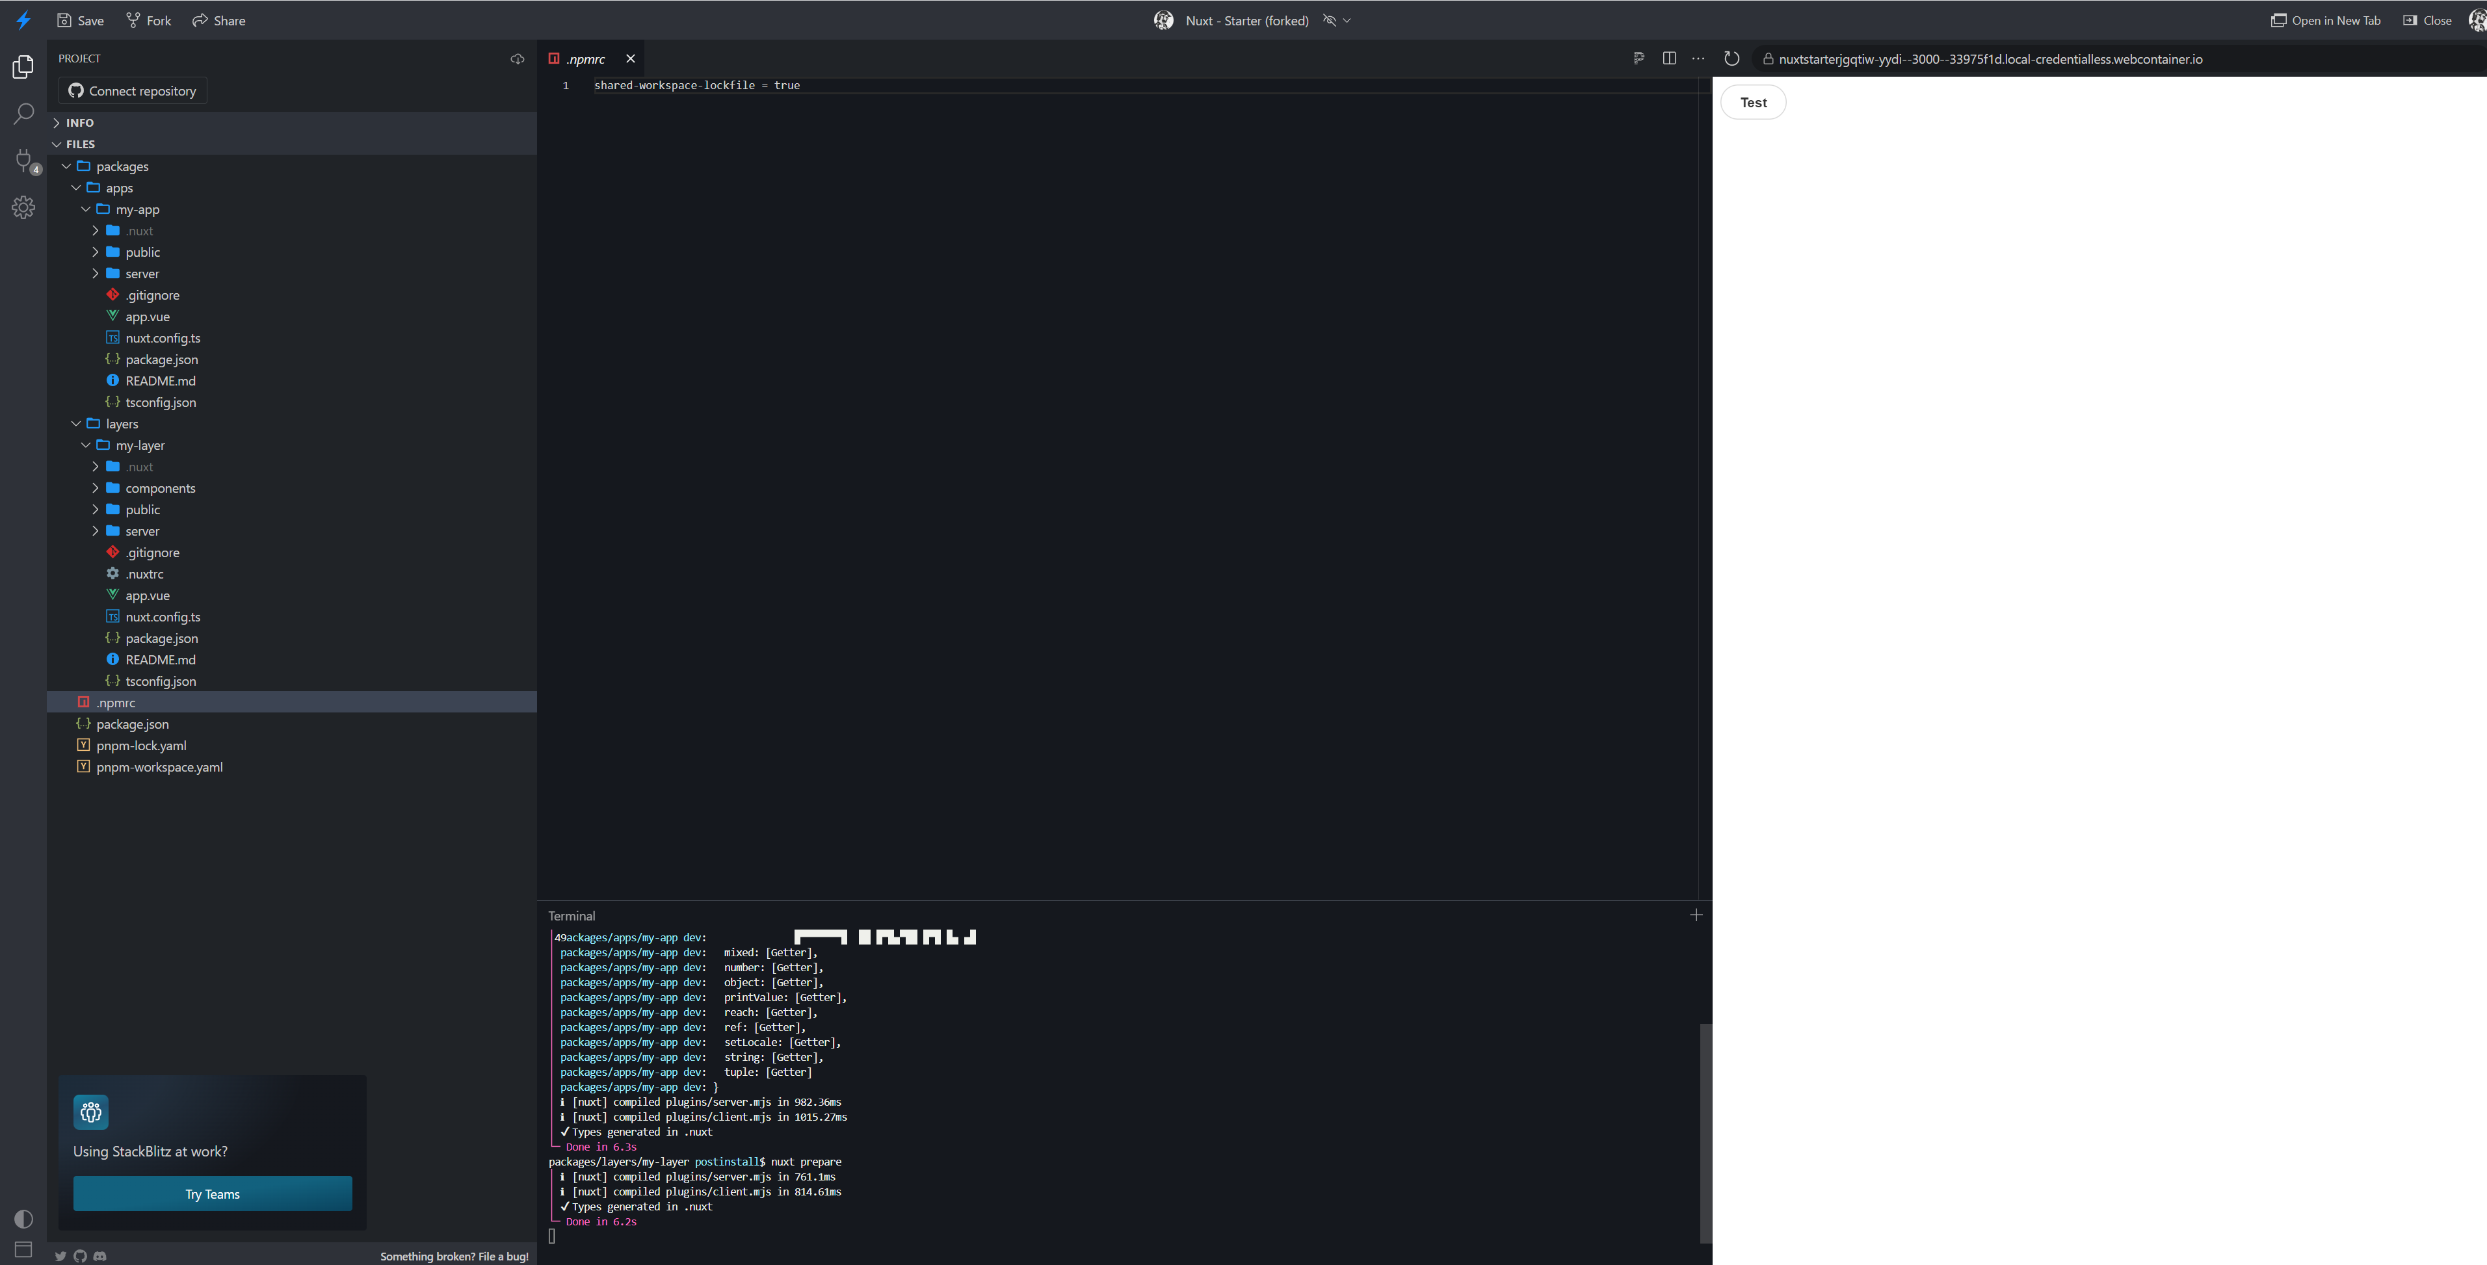Select the .npmrc editor tab
Viewport: 2487px width, 1265px height.
[x=585, y=58]
